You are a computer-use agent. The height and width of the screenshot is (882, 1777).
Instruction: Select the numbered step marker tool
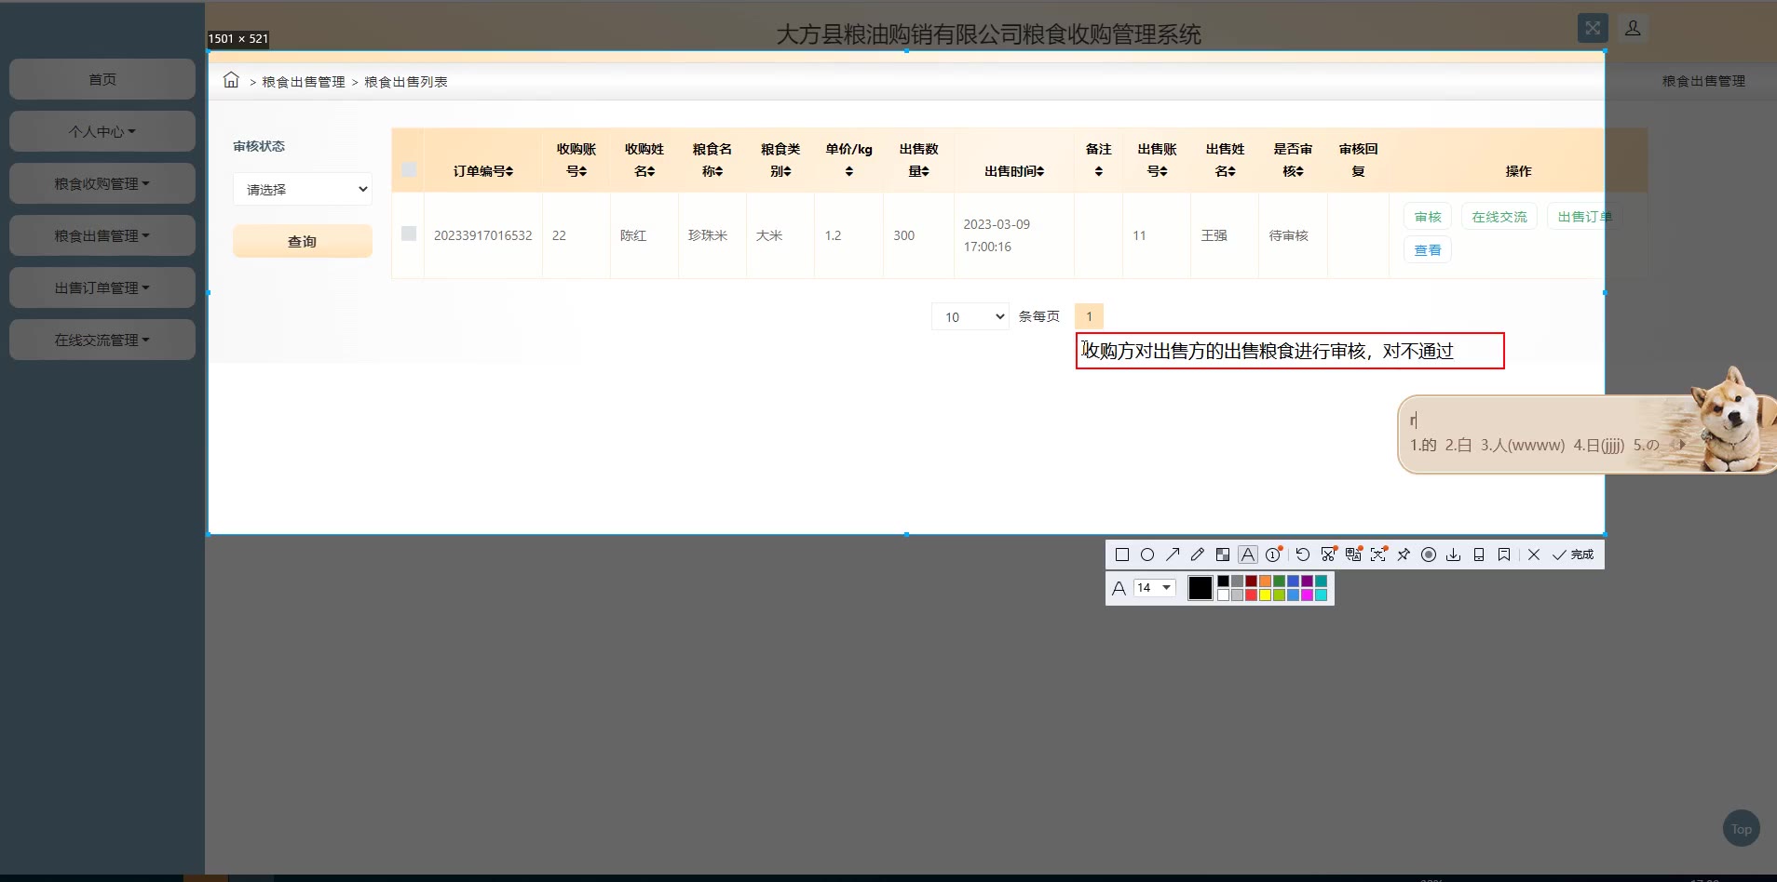point(1273,555)
